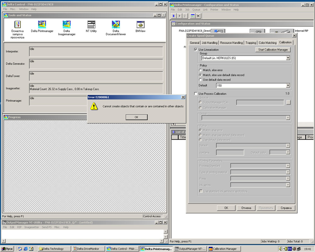Launch Delta DocumentViewer
Image resolution: width=315 pixels, height=252 pixels.
tap(116, 25)
